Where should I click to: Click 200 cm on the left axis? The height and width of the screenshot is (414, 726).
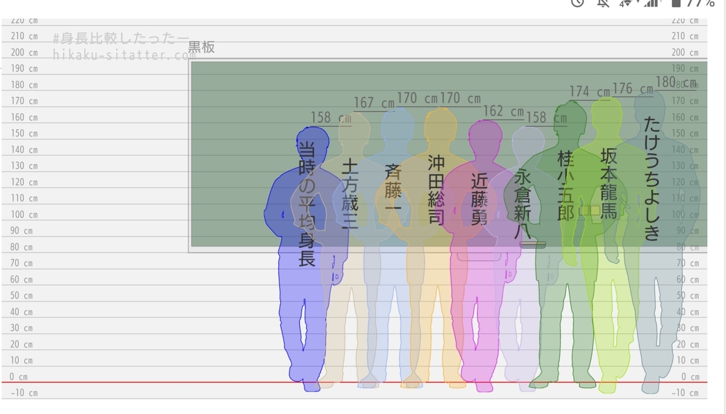click(24, 53)
